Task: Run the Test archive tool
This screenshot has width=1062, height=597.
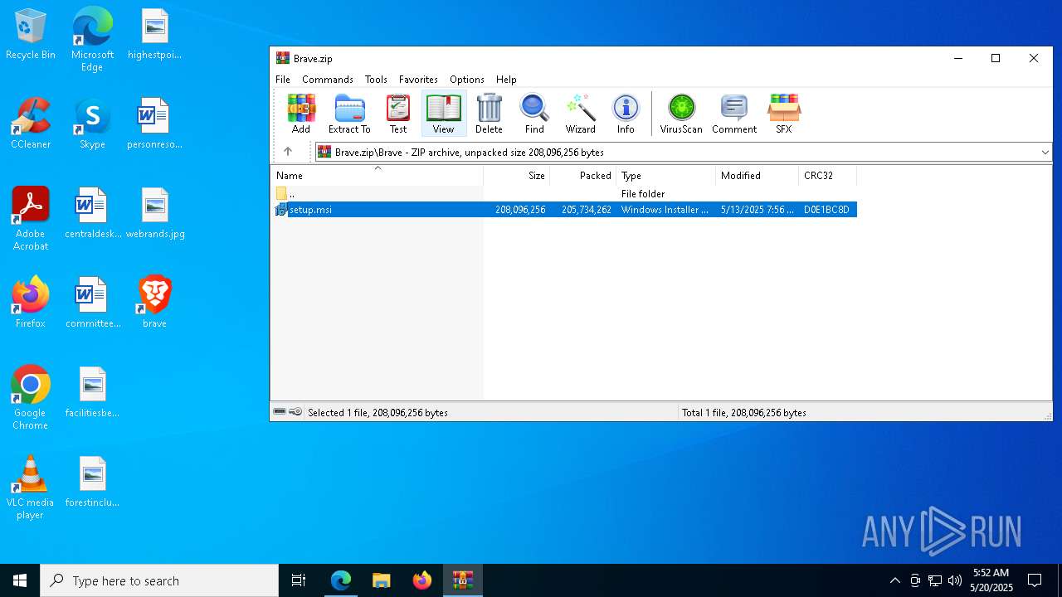Action: [x=398, y=114]
